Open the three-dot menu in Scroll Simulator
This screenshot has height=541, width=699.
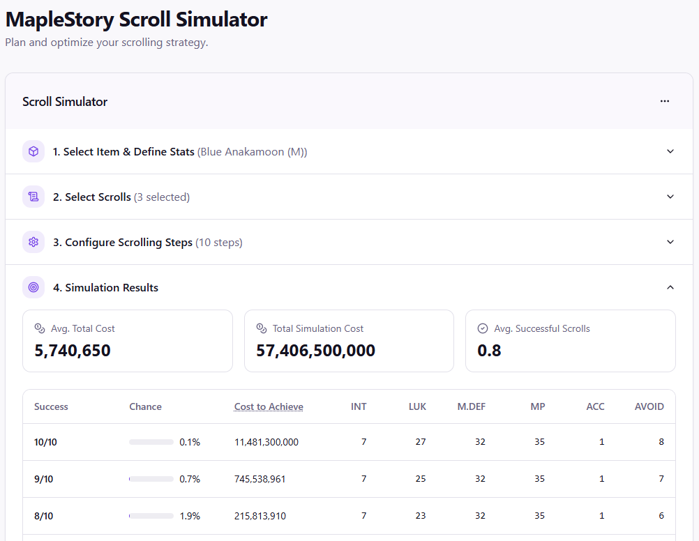pos(665,101)
